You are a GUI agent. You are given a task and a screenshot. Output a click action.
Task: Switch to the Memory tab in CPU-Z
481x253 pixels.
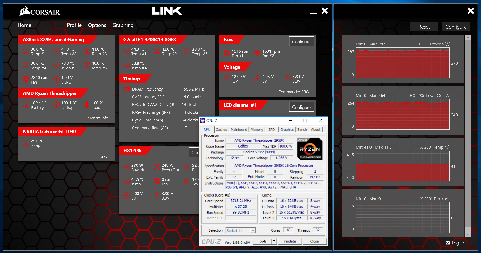click(x=257, y=130)
